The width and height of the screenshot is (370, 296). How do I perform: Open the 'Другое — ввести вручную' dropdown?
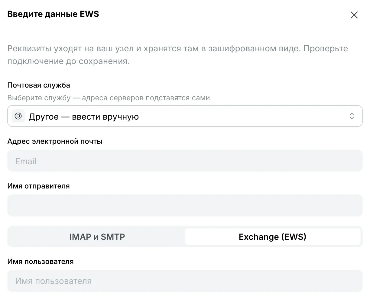(185, 116)
